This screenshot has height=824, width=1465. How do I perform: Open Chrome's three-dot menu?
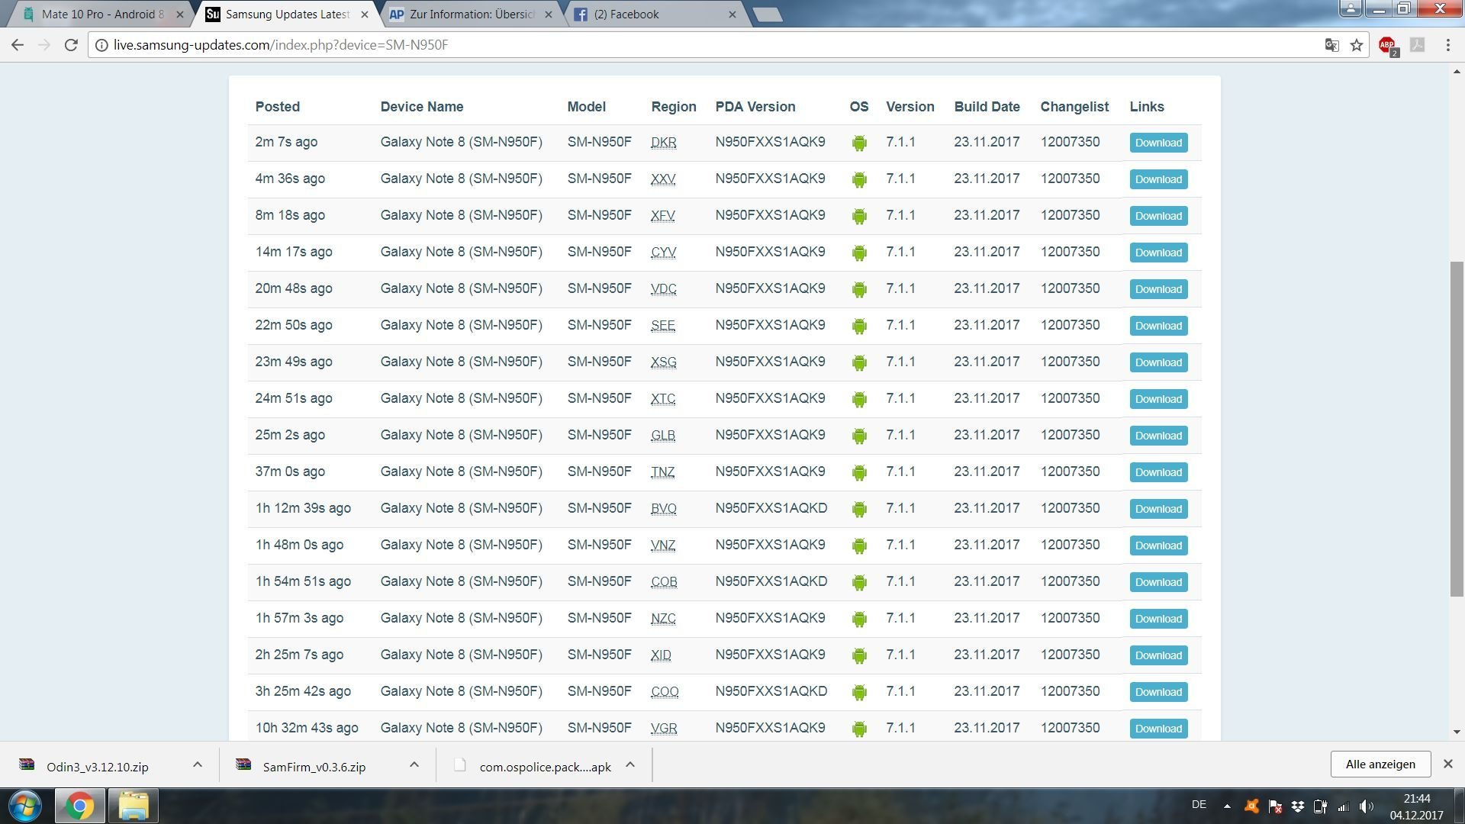1447,45
